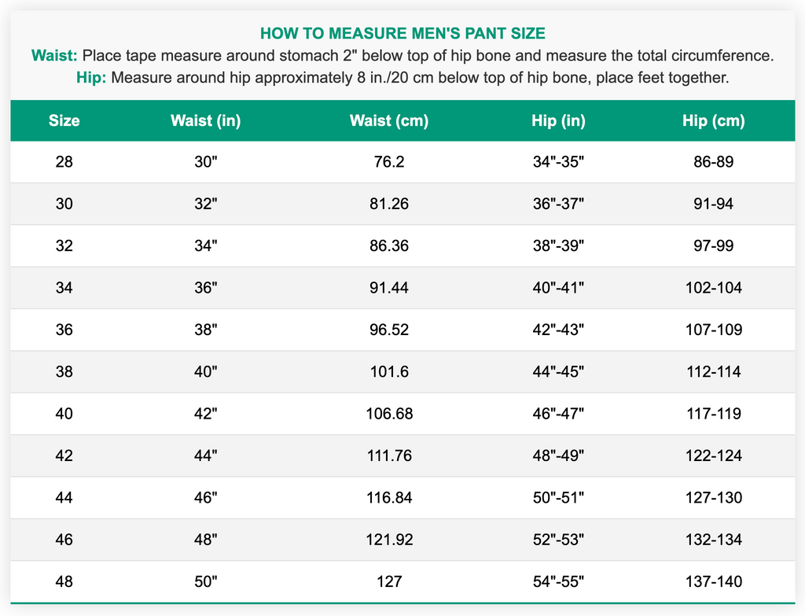Click the green "Waist:" instruction label

point(54,56)
